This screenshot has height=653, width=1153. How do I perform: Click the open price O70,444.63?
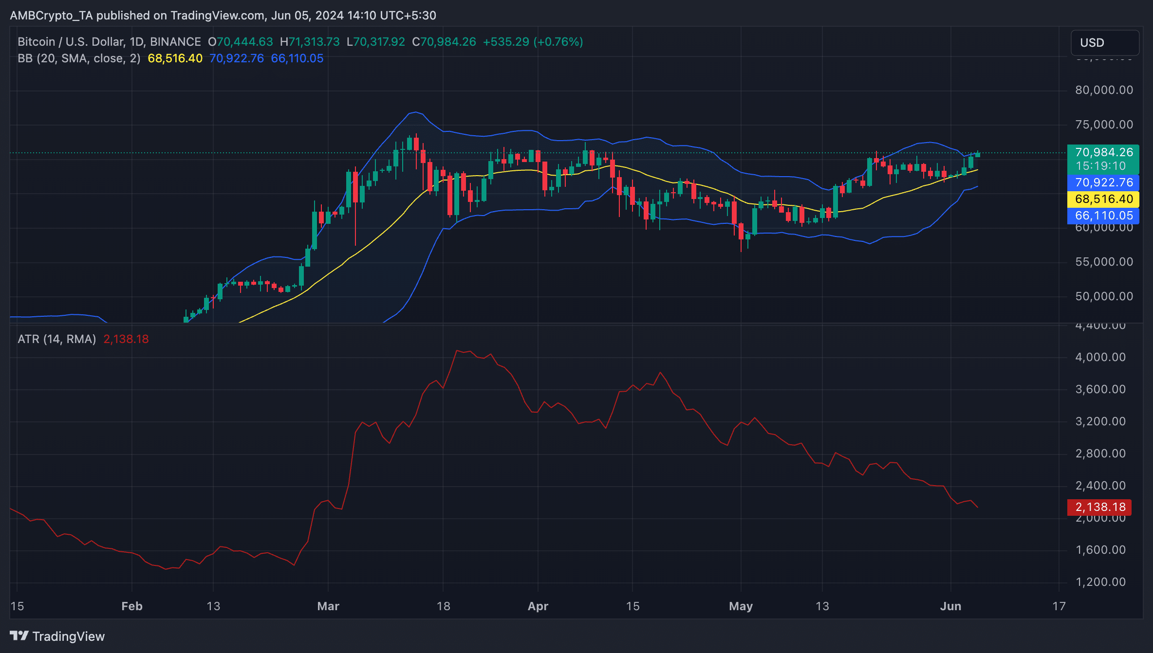click(241, 42)
